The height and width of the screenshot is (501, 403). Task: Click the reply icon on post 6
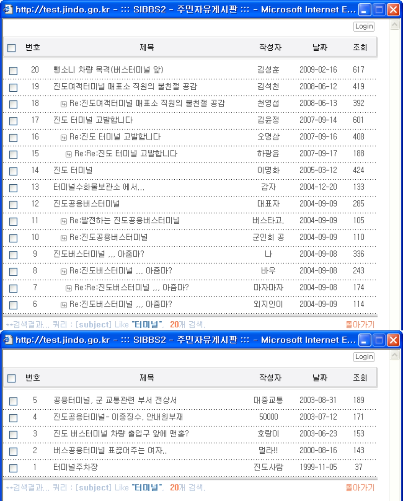63,305
